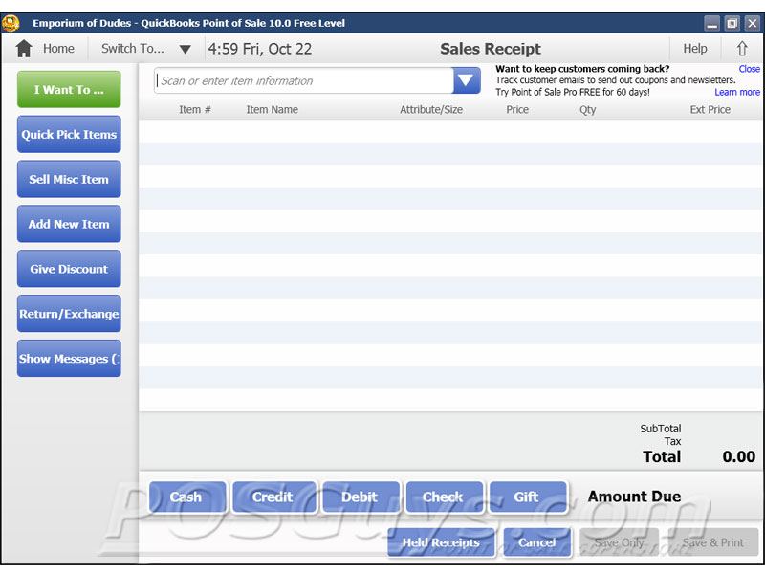
Task: Open the item search dropdown arrow
Action: point(467,81)
